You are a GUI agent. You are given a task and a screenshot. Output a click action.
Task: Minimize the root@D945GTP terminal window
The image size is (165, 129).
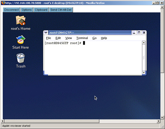(x=134, y=33)
